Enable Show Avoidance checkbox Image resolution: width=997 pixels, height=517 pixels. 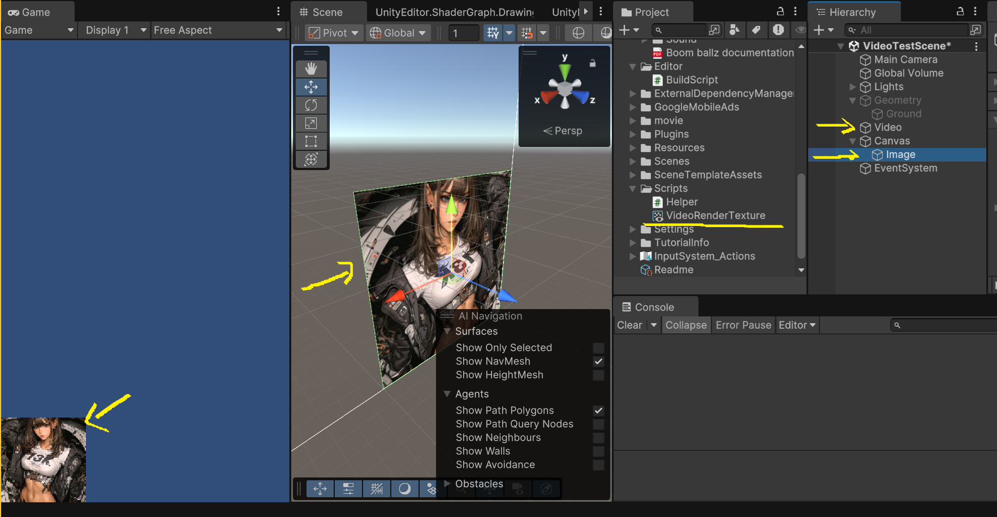point(598,465)
